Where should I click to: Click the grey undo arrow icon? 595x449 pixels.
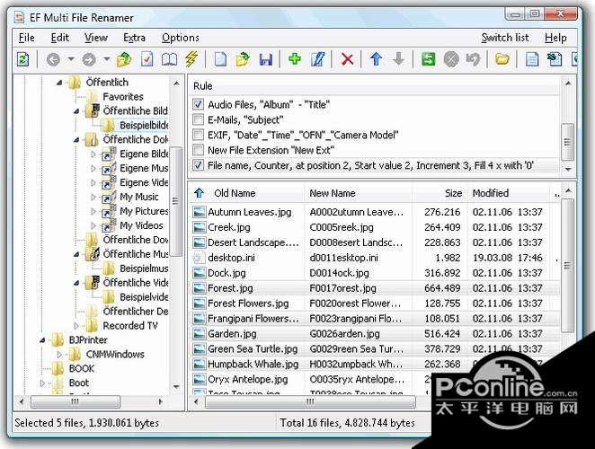pyautogui.click(x=473, y=59)
